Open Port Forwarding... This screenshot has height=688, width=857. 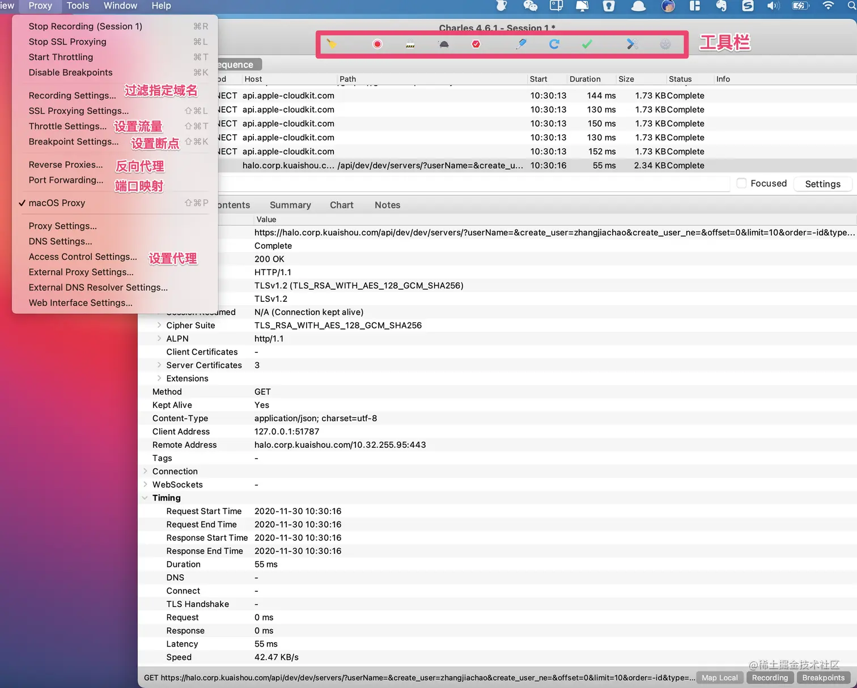115,180
